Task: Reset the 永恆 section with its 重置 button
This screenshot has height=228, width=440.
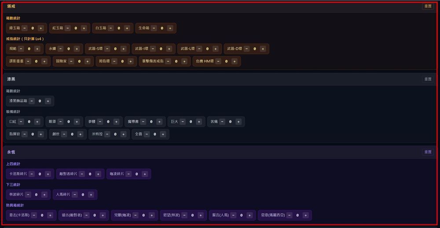Action: [x=428, y=152]
